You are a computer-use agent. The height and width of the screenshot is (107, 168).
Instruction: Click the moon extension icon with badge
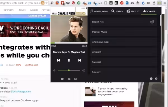(x=95, y=3)
